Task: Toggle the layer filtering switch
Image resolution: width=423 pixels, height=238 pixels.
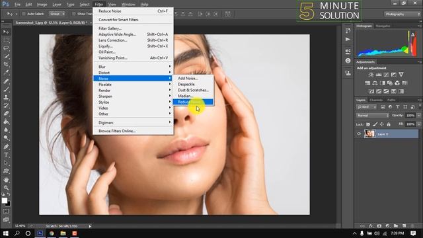Action: click(x=420, y=106)
